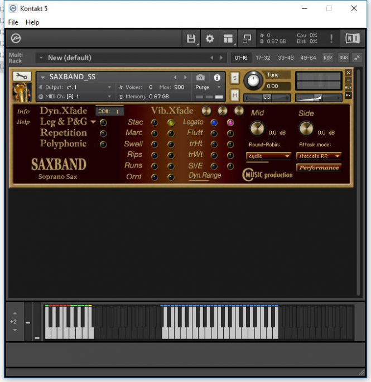
Task: Open the Output st. 1 dropdown
Action: 109,87
